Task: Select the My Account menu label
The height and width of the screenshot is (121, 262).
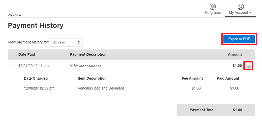Action: [238, 12]
